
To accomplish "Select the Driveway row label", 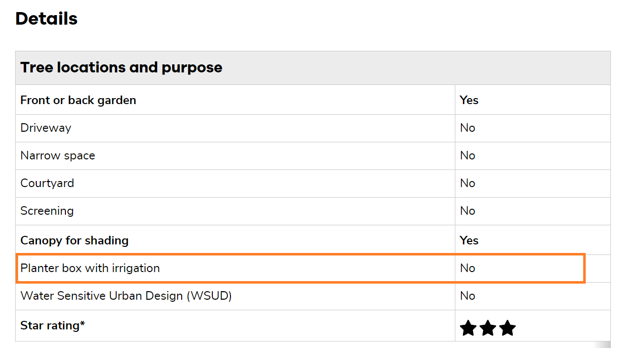I will tap(46, 128).
